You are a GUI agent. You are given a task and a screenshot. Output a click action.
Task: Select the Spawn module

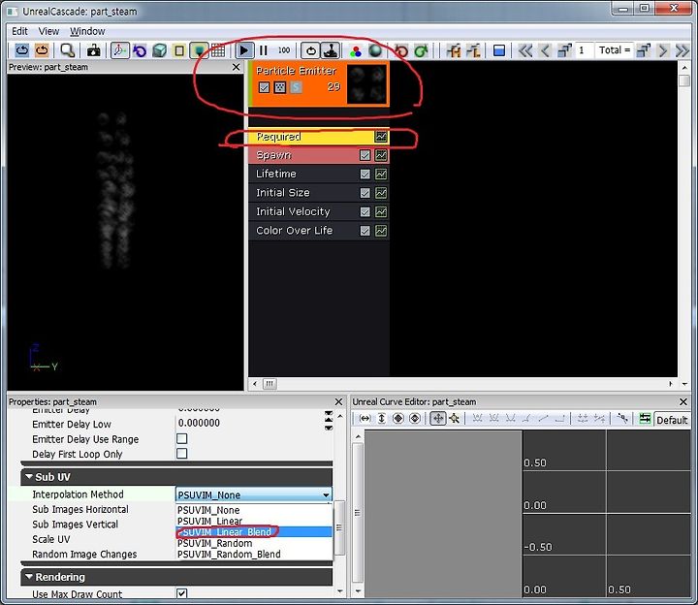pos(319,155)
